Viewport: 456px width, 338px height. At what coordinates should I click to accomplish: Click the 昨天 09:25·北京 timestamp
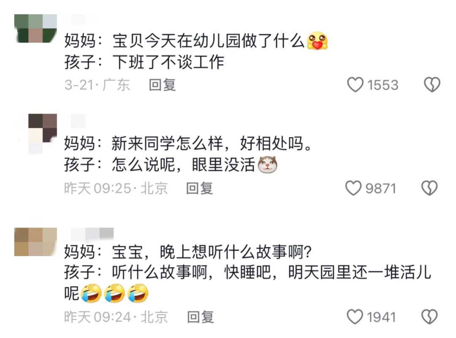tap(116, 188)
